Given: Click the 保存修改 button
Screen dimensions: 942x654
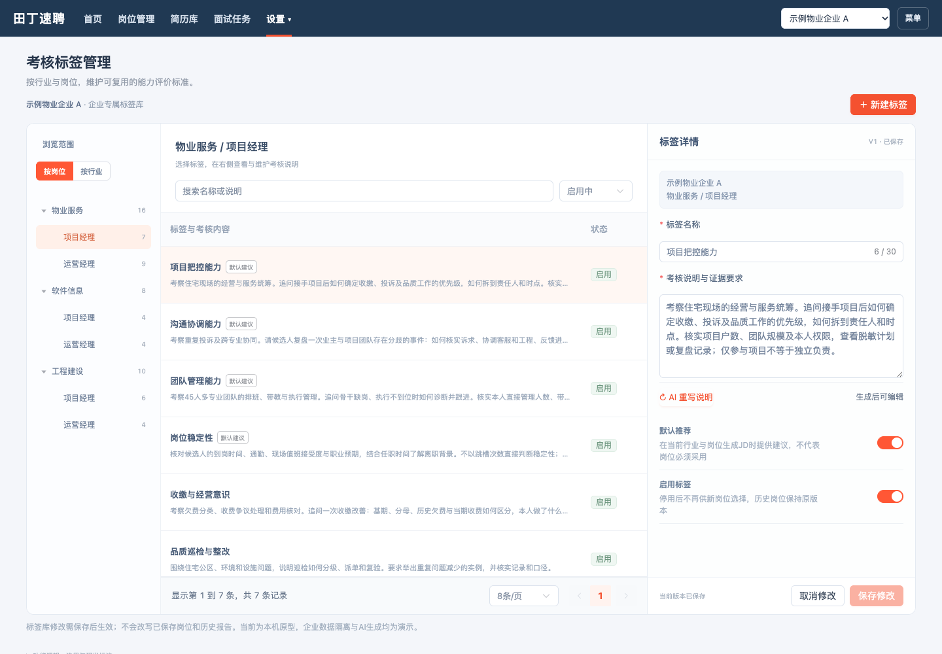Looking at the screenshot, I should click(877, 596).
